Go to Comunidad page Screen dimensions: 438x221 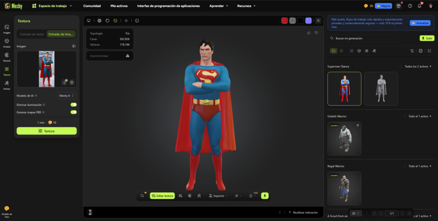click(92, 6)
